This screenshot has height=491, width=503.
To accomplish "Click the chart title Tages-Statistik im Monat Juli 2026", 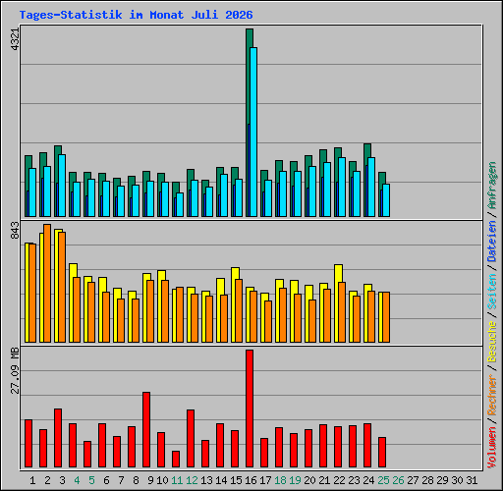I will click(x=136, y=15).
